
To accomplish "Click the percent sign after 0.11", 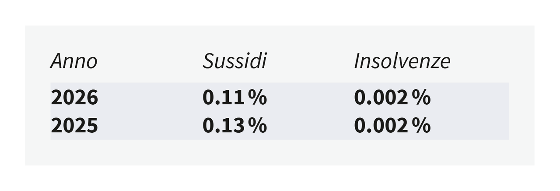I will [257, 97].
